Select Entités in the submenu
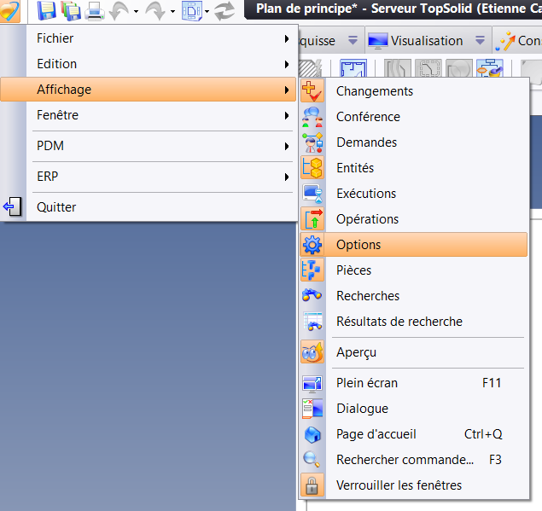The height and width of the screenshot is (511, 542). (414, 168)
